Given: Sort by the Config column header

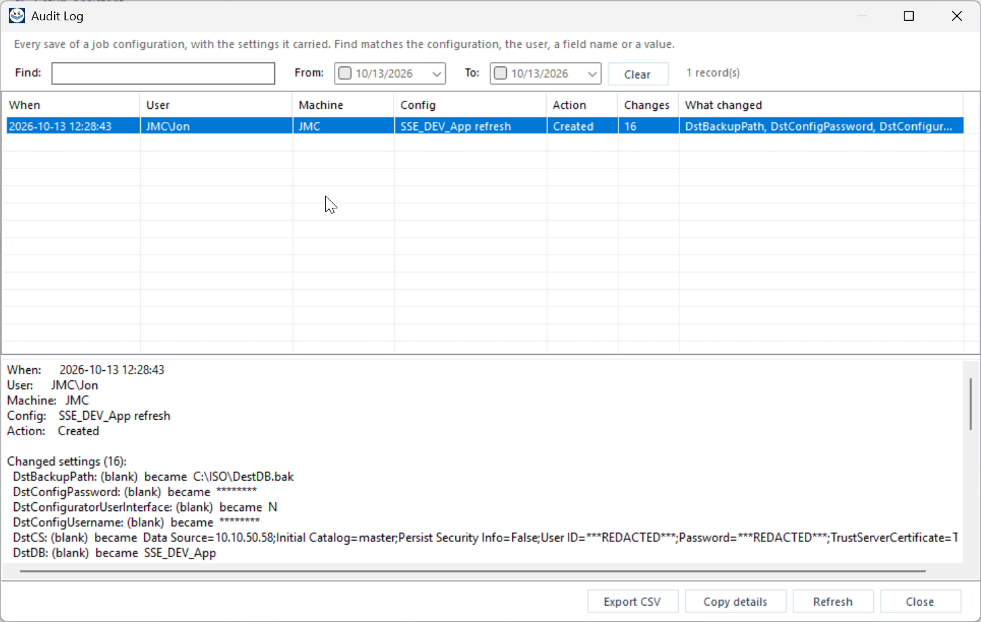Looking at the screenshot, I should tap(470, 105).
